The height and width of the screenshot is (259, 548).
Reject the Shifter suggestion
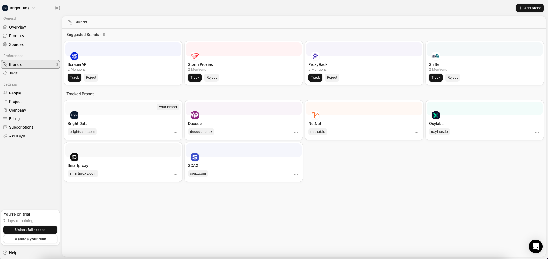[x=452, y=78]
